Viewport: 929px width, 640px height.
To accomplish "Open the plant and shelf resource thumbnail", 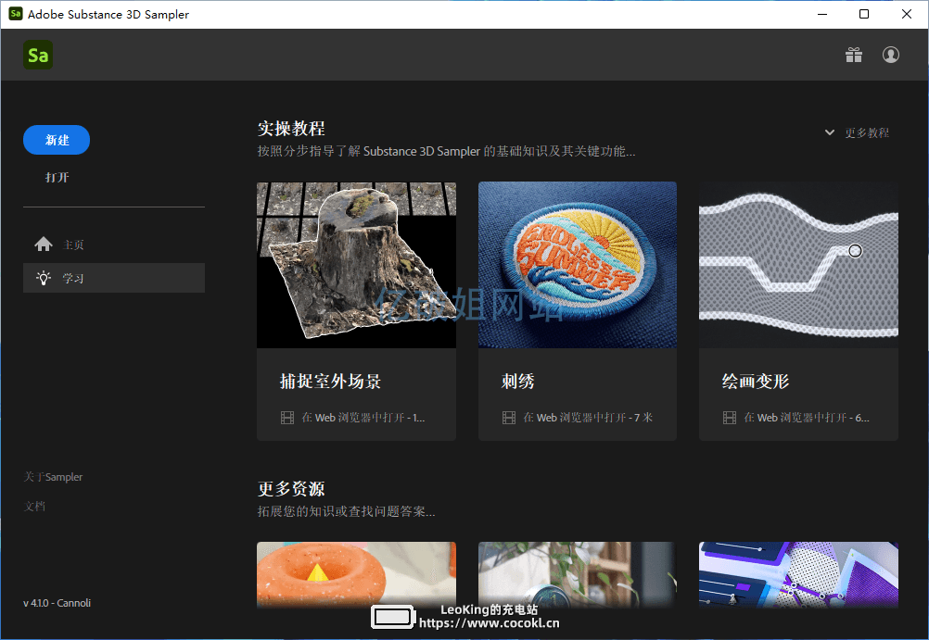I will point(577,575).
